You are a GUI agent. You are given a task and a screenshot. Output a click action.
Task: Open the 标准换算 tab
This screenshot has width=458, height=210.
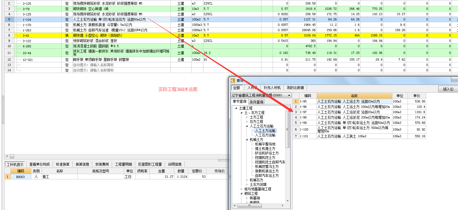[63, 164]
